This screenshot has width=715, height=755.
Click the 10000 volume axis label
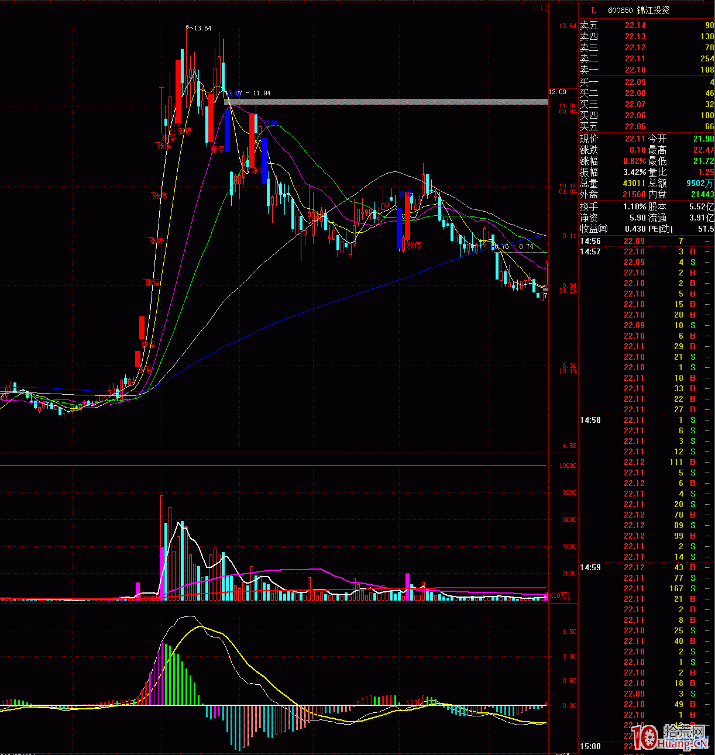[568, 466]
